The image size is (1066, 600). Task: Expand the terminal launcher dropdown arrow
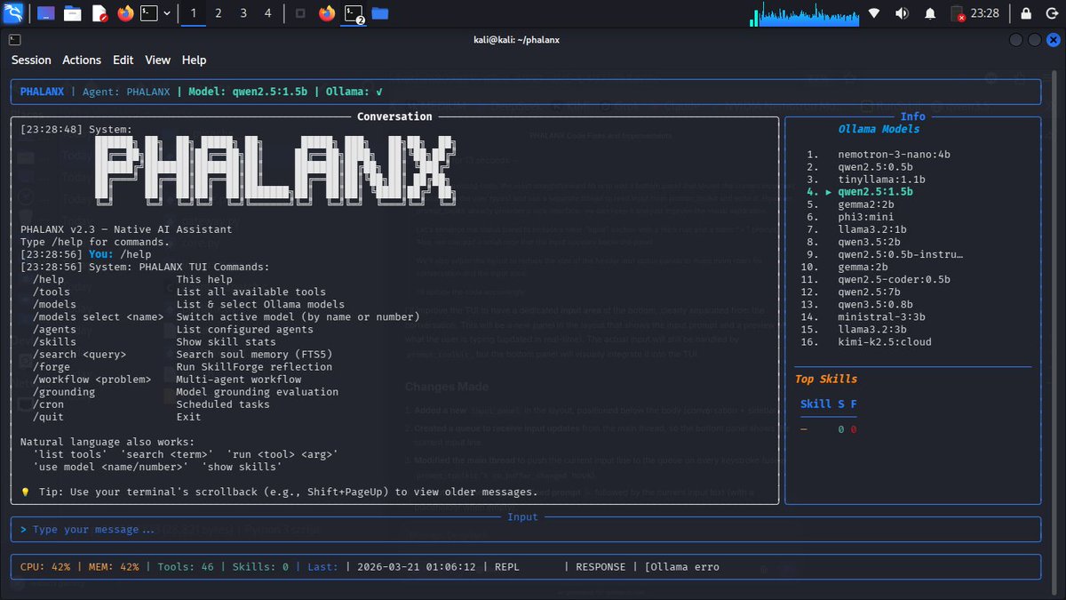click(167, 13)
